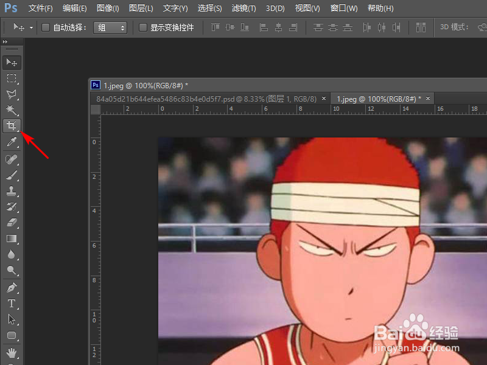Switch to the 84a05d21b644efea5486c83b4e0d5f7.psd tab
Screen dimensions: 487x365
(206, 99)
